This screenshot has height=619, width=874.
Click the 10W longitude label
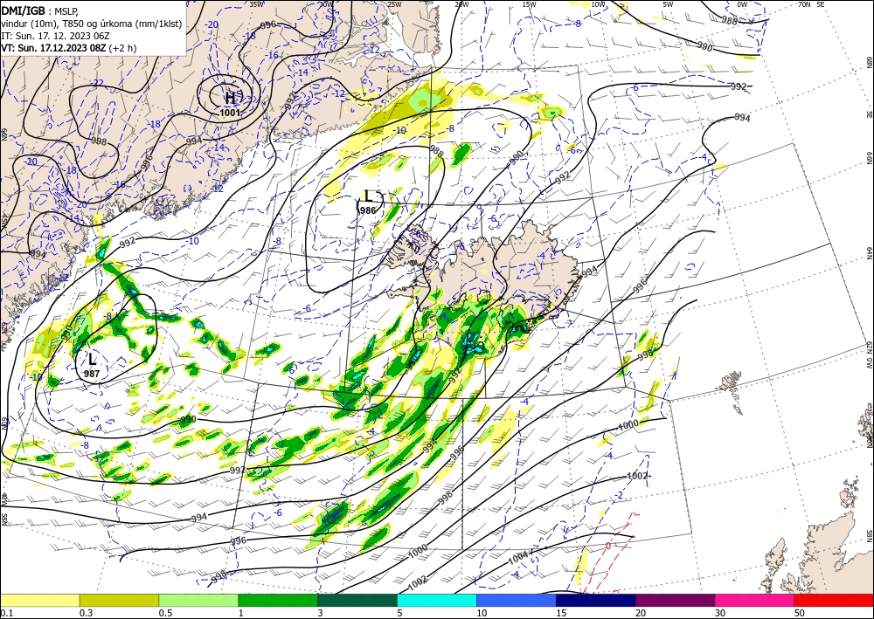[x=598, y=4]
